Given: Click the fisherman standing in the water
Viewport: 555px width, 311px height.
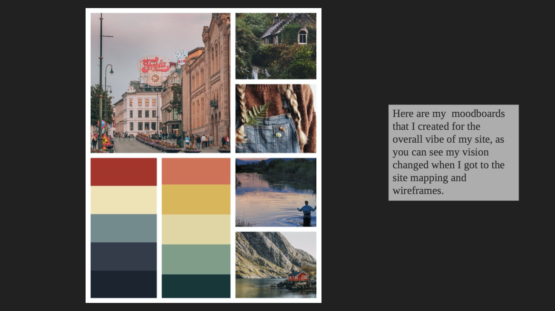Looking at the screenshot, I should click(307, 213).
